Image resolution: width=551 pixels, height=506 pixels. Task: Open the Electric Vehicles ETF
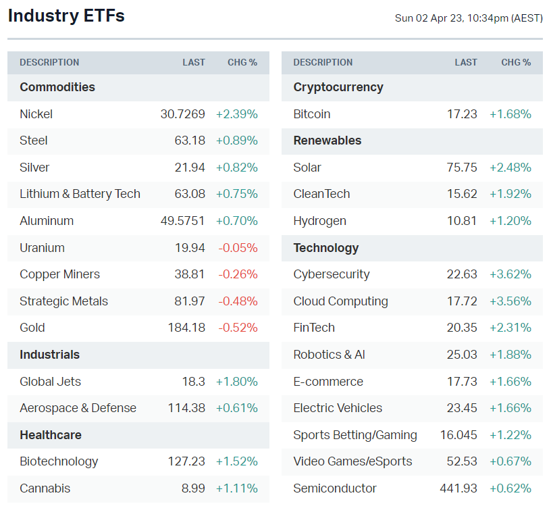[x=338, y=408]
